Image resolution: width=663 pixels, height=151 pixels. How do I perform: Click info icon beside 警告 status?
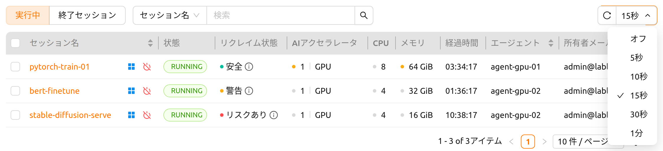[x=249, y=91]
